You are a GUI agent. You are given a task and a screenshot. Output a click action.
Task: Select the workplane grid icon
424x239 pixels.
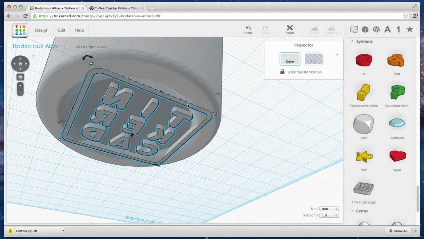[x=354, y=29]
